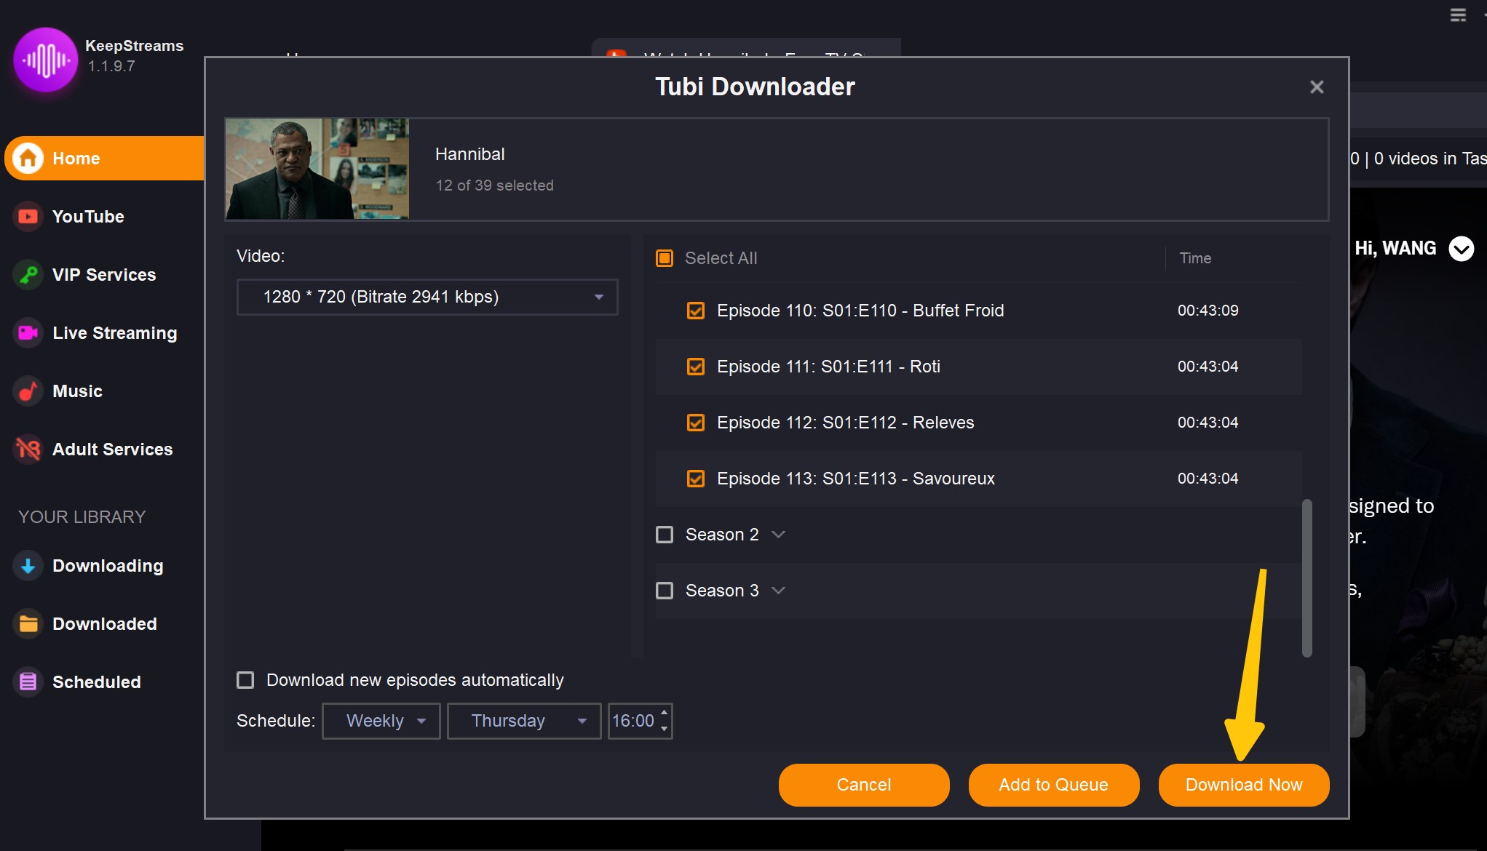Open Adult Services in sidebar
Viewport: 1487px width, 851px height.
coord(112,449)
